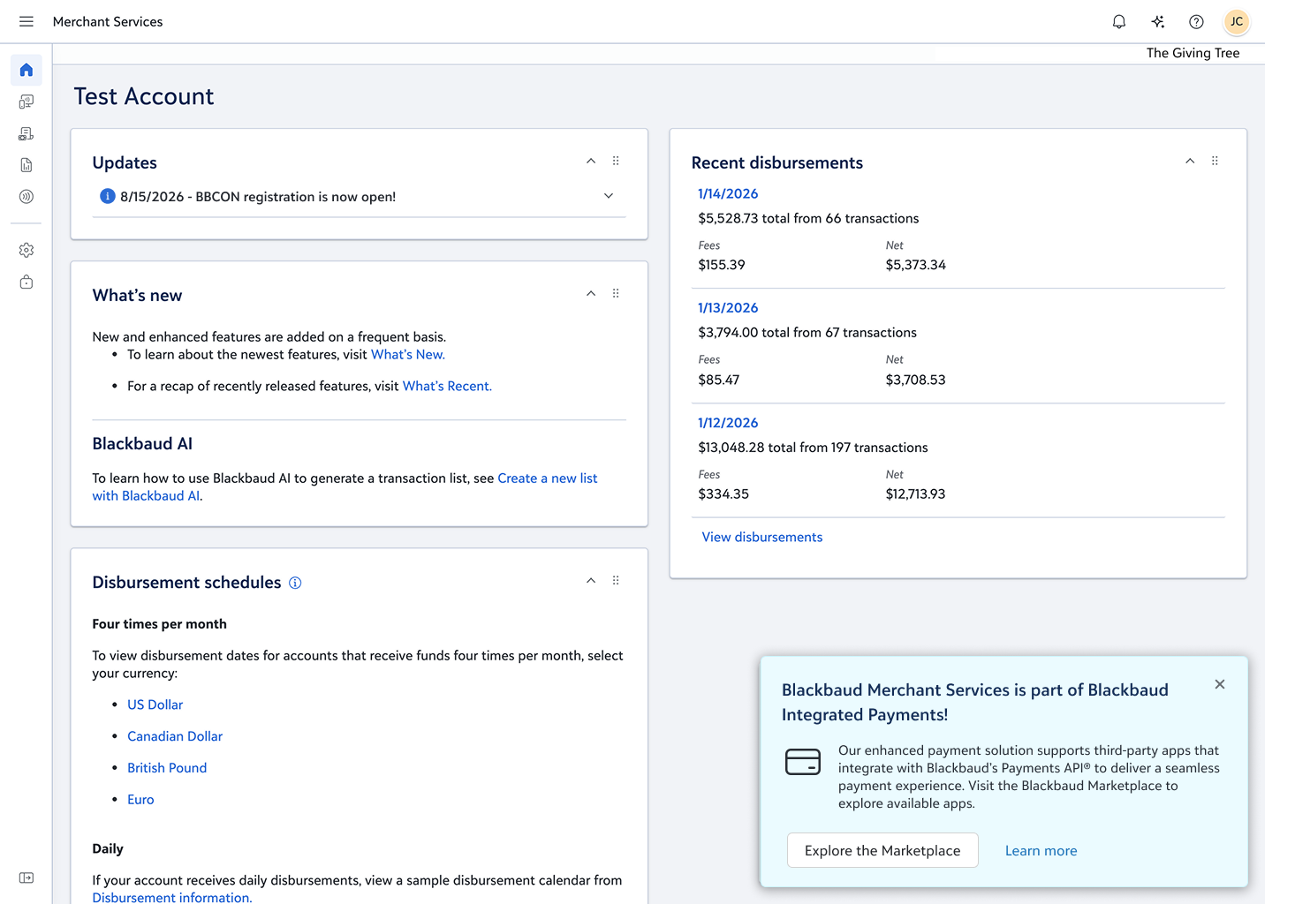The image size is (1295, 904).
Task: Click the drag handle on What's new card
Action: click(616, 293)
